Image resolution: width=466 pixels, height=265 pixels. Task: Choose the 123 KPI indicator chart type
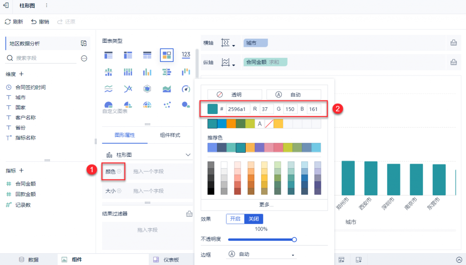pos(186,55)
